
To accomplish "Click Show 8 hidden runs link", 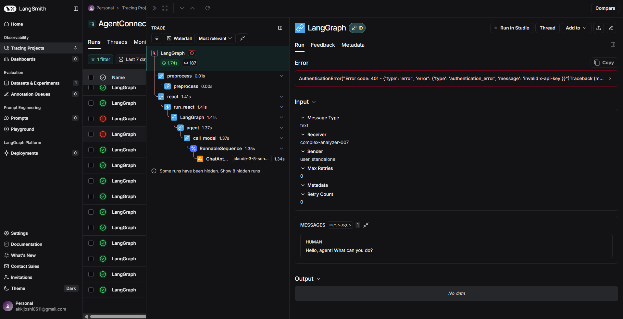I will point(240,171).
